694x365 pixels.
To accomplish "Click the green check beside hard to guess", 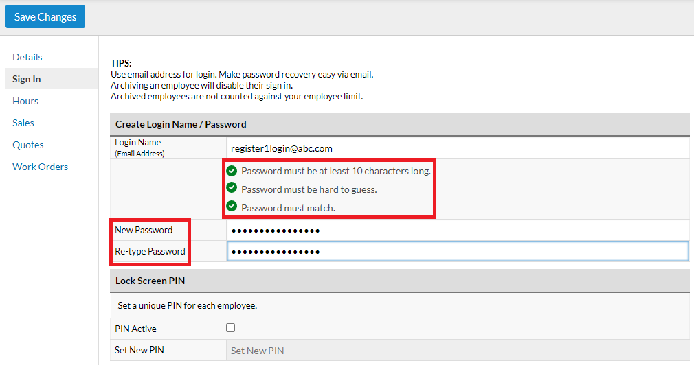I will (x=232, y=189).
